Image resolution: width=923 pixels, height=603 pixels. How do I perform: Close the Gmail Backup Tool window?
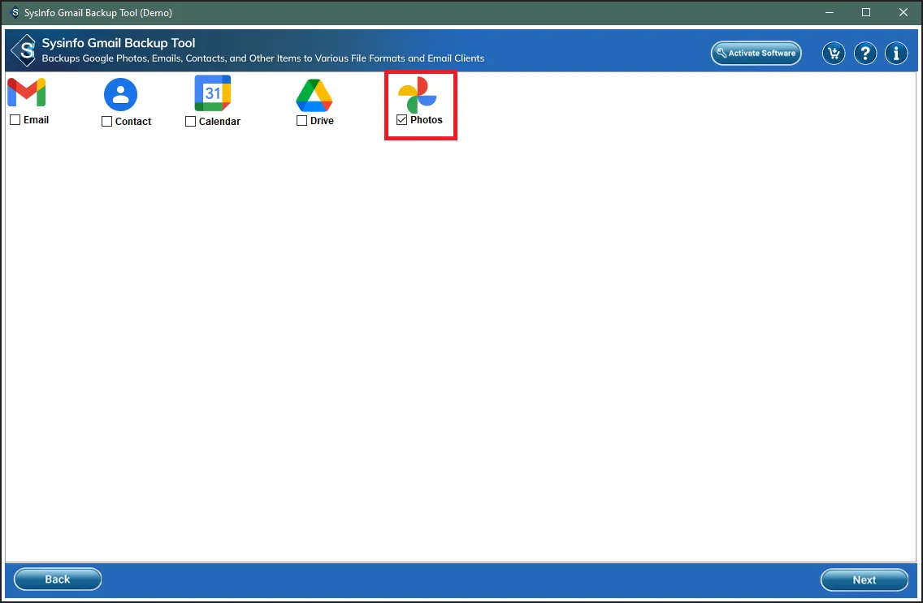(x=903, y=12)
